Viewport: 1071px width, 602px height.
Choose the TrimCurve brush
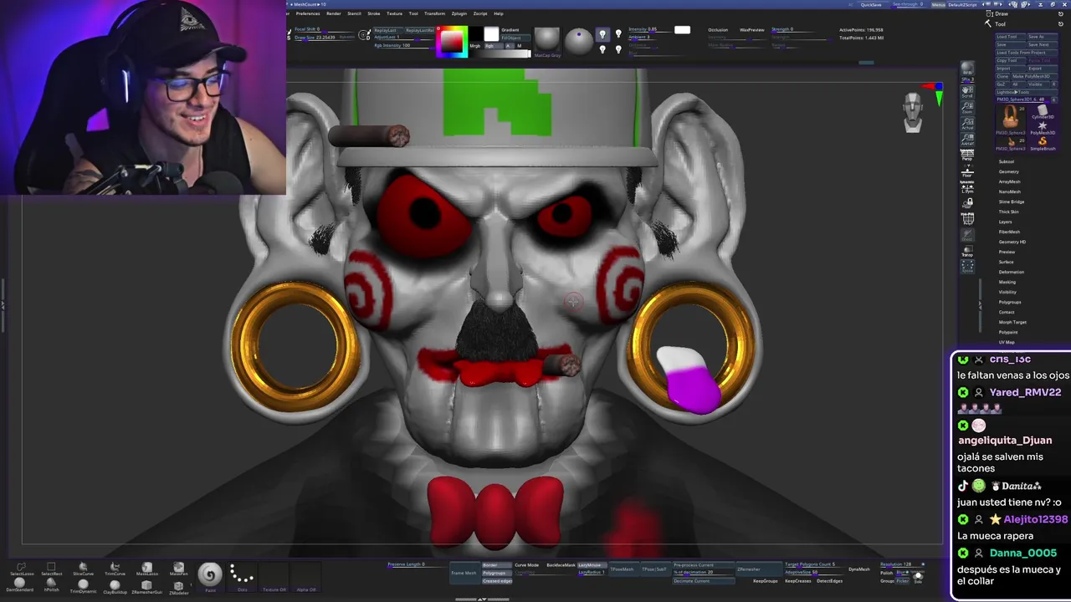pos(115,569)
